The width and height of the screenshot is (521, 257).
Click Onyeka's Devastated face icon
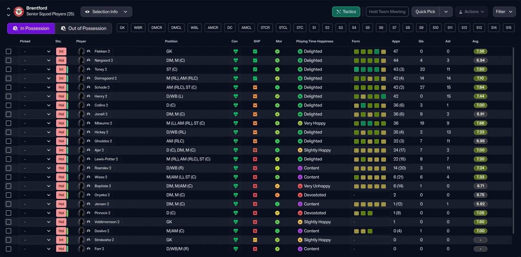pyautogui.click(x=300, y=195)
